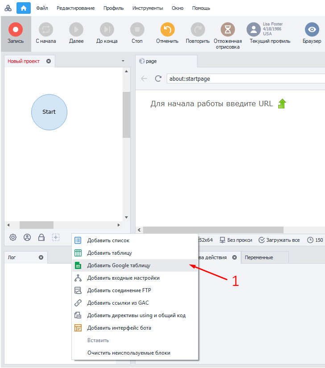
Task: Click the Start block on the canvas
Action: coord(49,112)
